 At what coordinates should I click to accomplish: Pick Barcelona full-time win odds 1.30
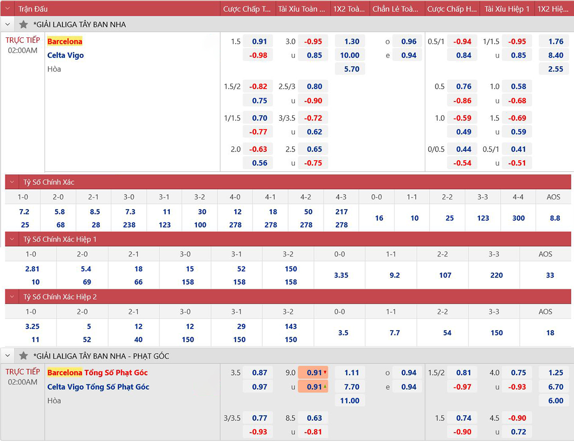(350, 42)
